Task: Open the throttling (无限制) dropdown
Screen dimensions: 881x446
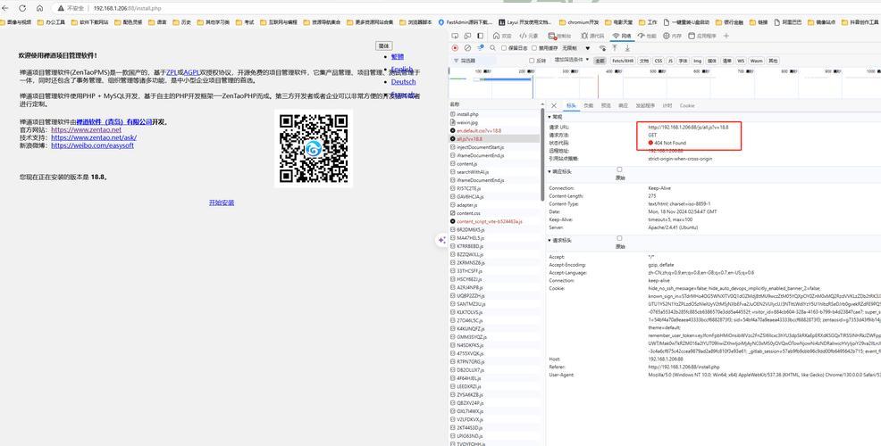Action: [x=576, y=48]
